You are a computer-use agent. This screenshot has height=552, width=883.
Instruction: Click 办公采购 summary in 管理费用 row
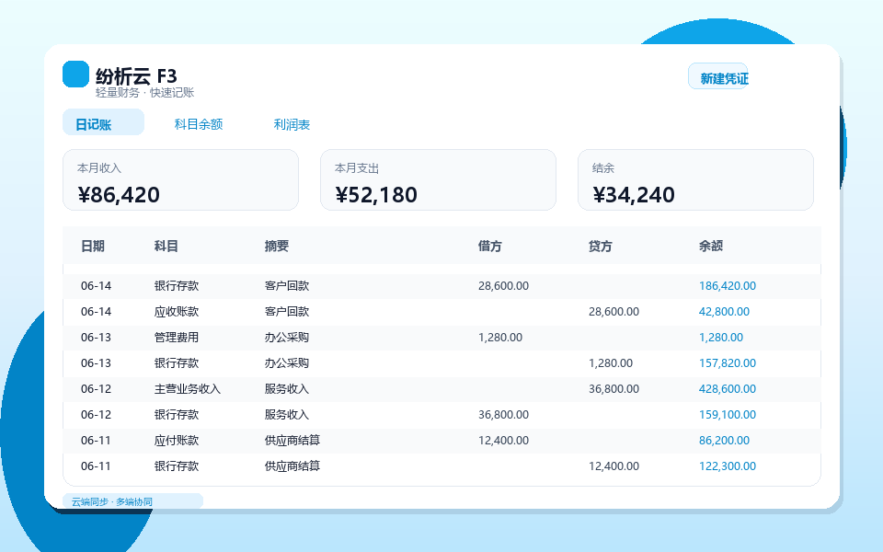point(287,338)
